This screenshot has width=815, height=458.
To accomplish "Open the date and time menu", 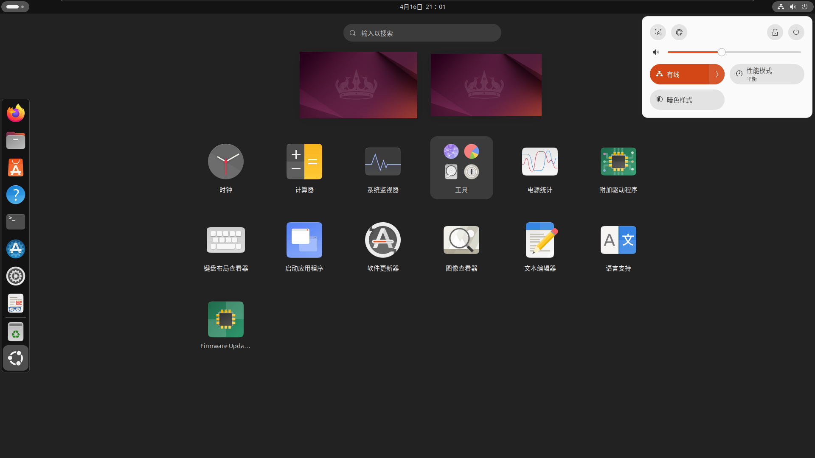I will (422, 7).
